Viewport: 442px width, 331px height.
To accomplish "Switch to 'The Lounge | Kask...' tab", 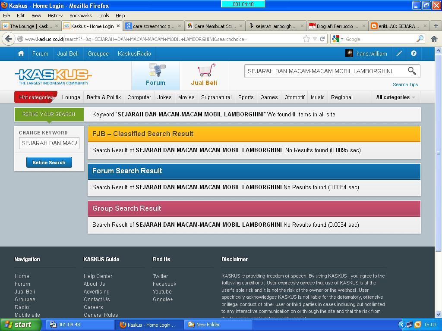I will pyautogui.click(x=31, y=26).
